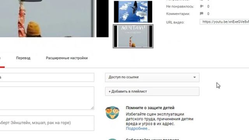The image size is (249, 140).
Task: Click the description field resize handle
Action: (93, 108)
